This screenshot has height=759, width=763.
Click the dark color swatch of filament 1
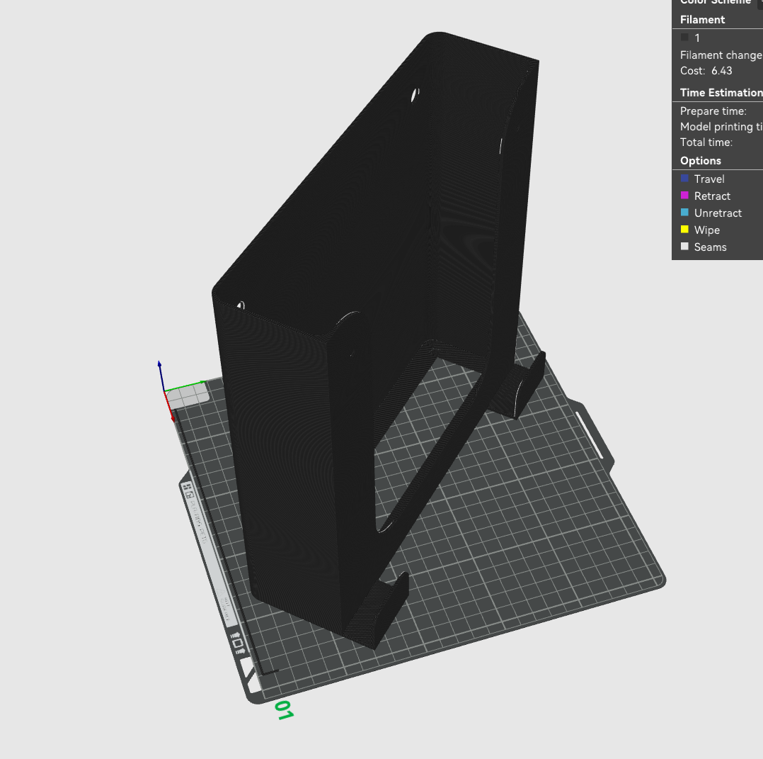tap(684, 38)
